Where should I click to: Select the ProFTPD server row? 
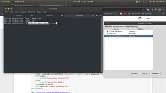pyautogui.click(x=129, y=34)
